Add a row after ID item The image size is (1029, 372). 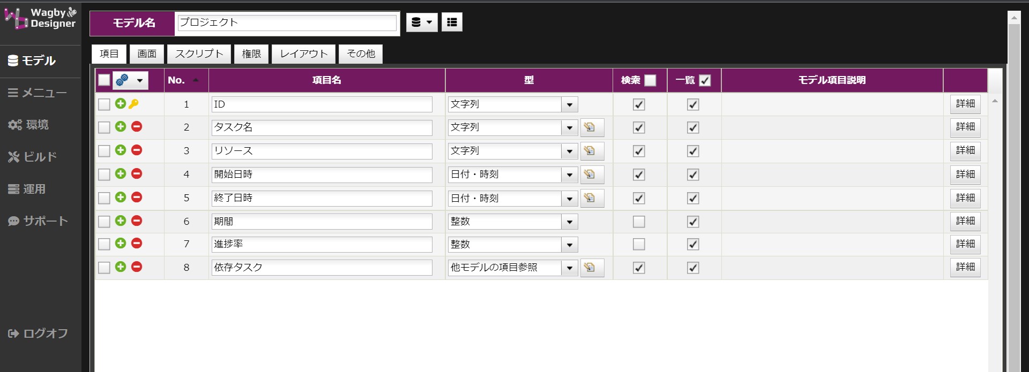pos(121,103)
